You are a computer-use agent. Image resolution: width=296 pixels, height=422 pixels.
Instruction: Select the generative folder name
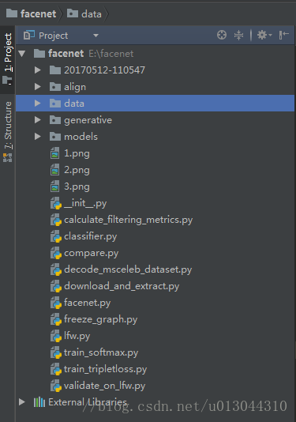pyautogui.click(x=88, y=120)
